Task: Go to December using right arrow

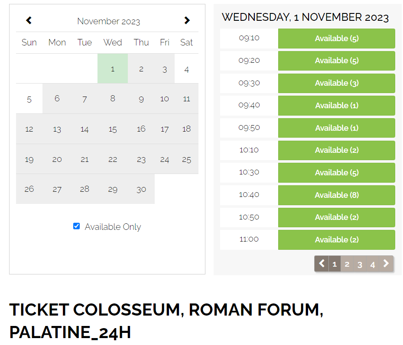Action: coord(187,20)
